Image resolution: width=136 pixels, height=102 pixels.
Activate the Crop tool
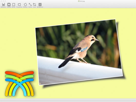[34, 5]
